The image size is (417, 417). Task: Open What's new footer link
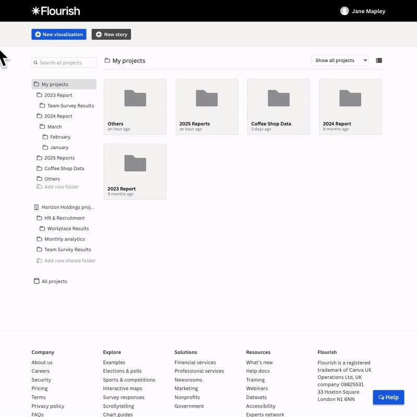[x=259, y=362]
